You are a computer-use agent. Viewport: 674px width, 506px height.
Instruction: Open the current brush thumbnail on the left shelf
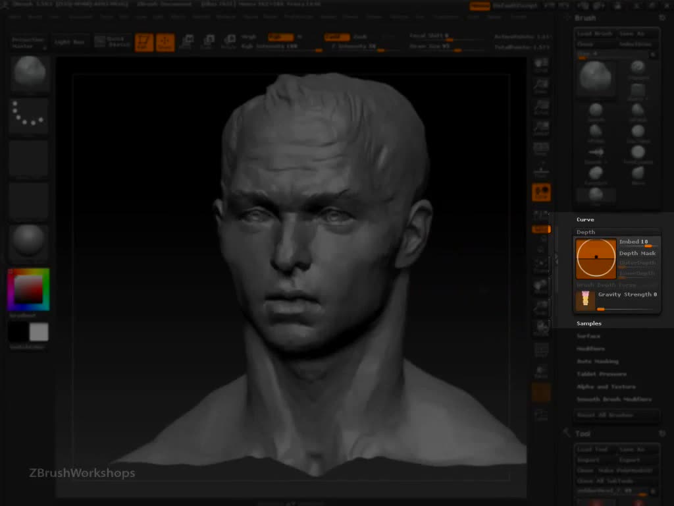click(29, 74)
